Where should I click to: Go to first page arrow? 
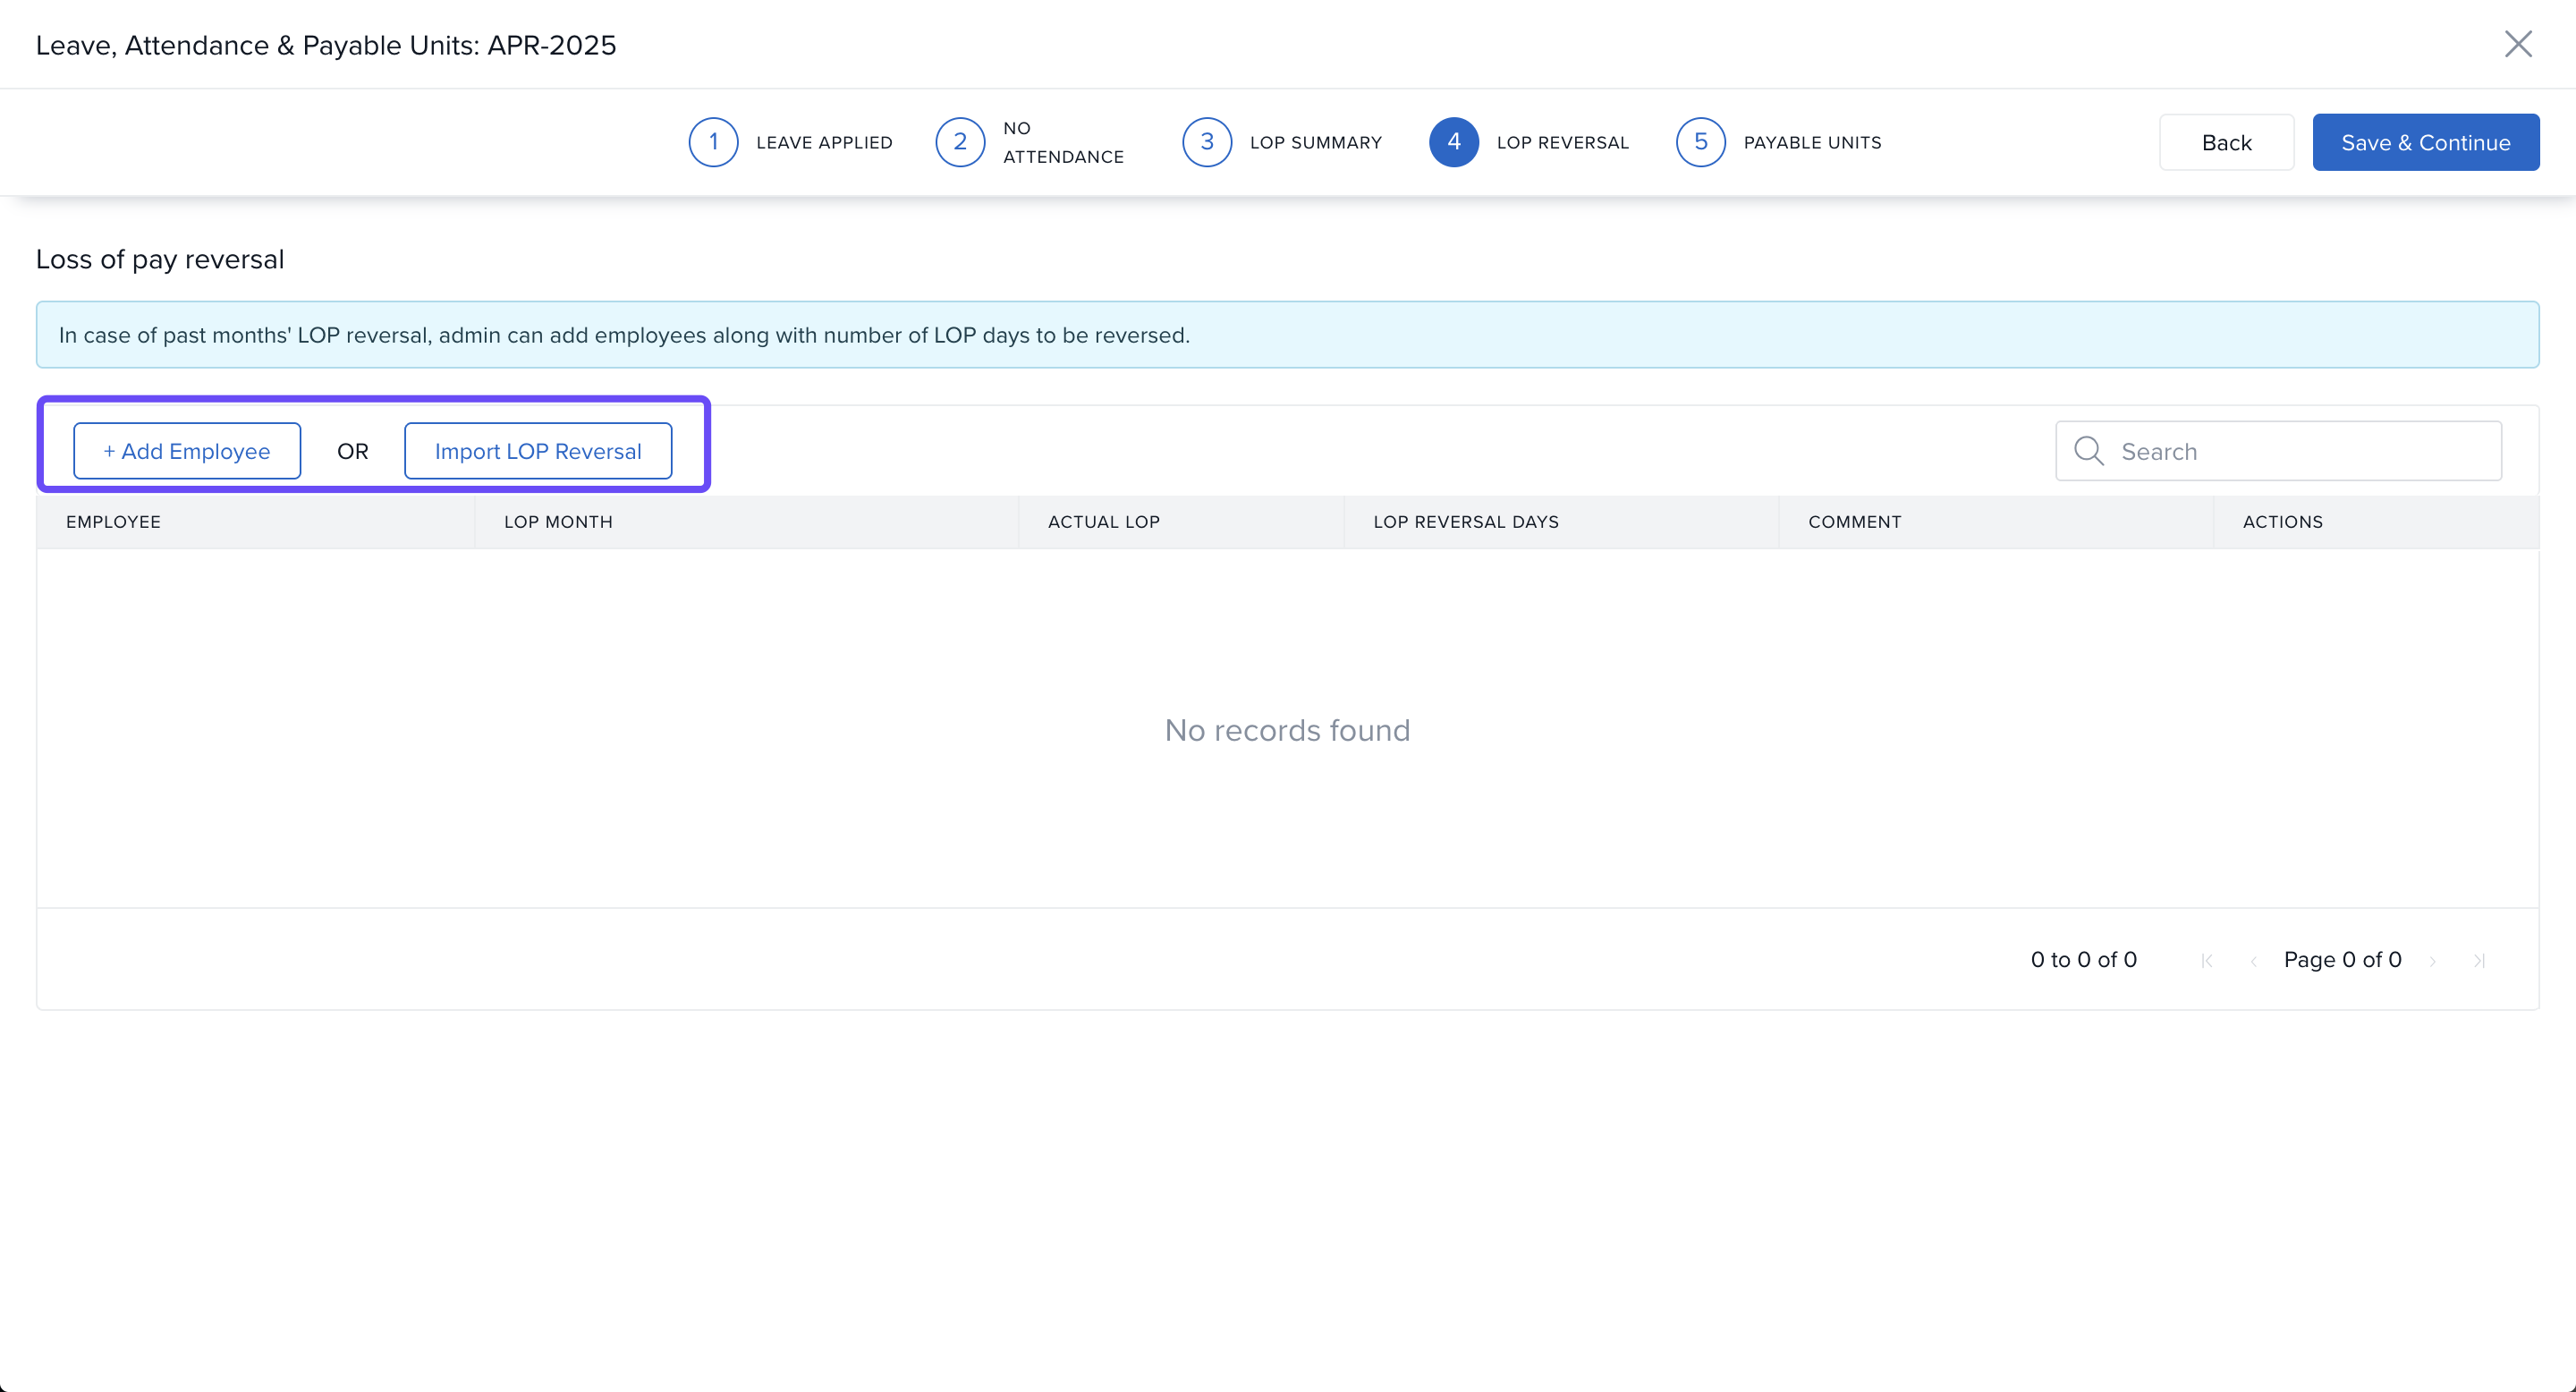tap(2207, 960)
